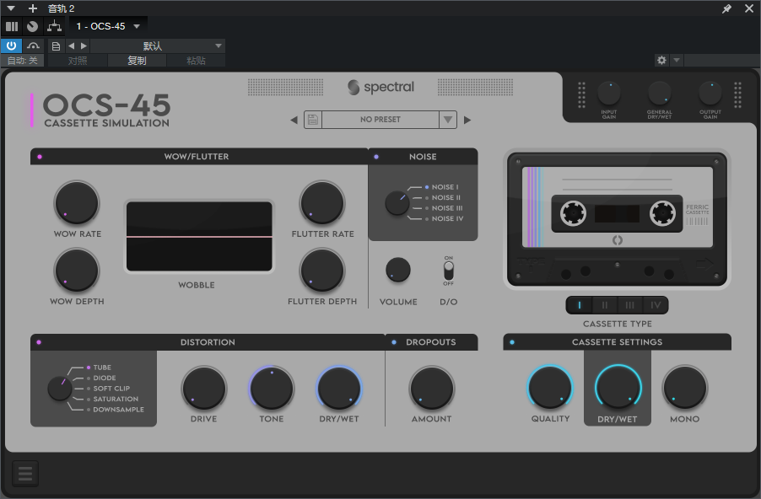Image resolution: width=761 pixels, height=499 pixels.
Task: Toggle the DISTORTION section enable dot
Action: (39, 342)
